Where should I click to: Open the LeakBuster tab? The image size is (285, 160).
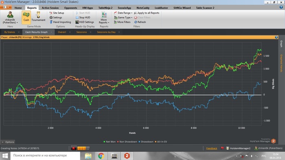point(161,8)
